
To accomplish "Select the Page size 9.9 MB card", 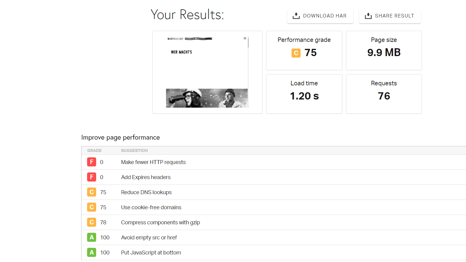I will click(x=384, y=50).
